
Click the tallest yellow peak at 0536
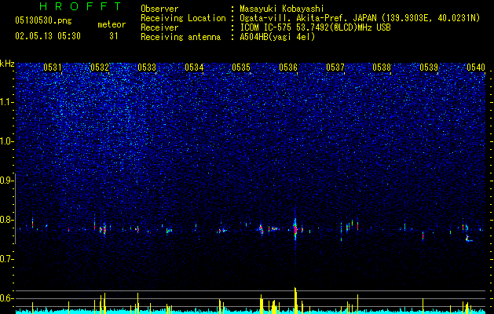tap(295, 301)
